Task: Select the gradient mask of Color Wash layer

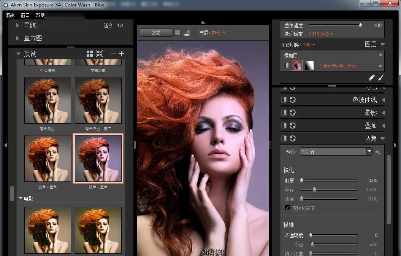Action: tap(309, 65)
